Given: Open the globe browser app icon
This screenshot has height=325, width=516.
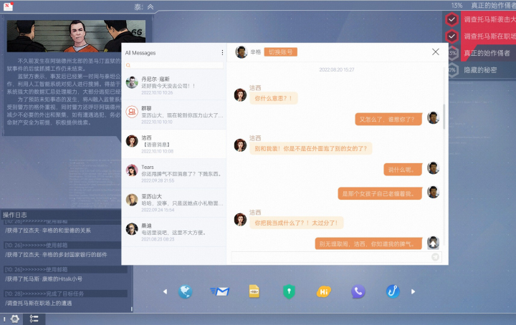Looking at the screenshot, I should tap(186, 291).
